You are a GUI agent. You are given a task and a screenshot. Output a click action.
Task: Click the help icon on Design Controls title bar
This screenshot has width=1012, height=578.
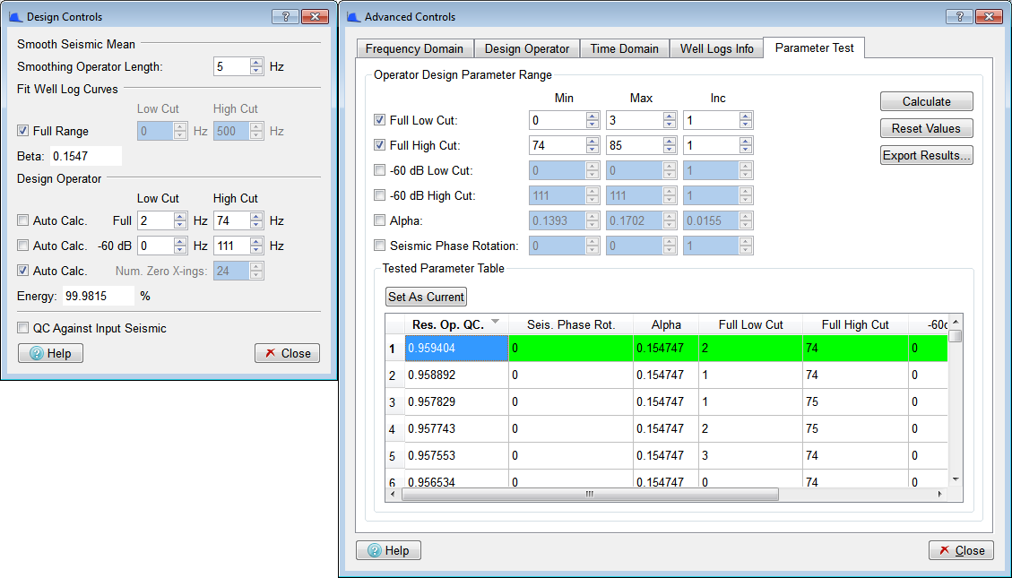click(287, 15)
